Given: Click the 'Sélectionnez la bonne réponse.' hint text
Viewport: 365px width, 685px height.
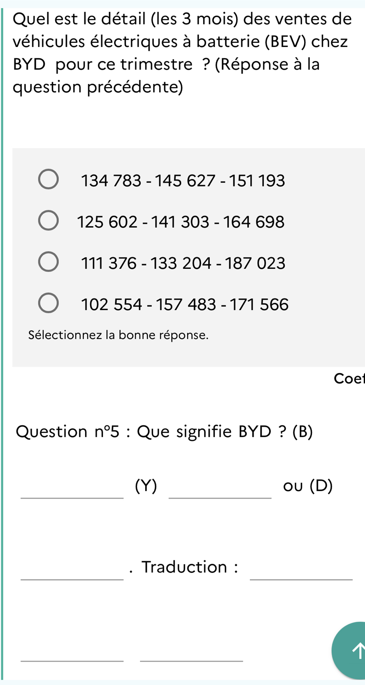Looking at the screenshot, I should tap(119, 335).
